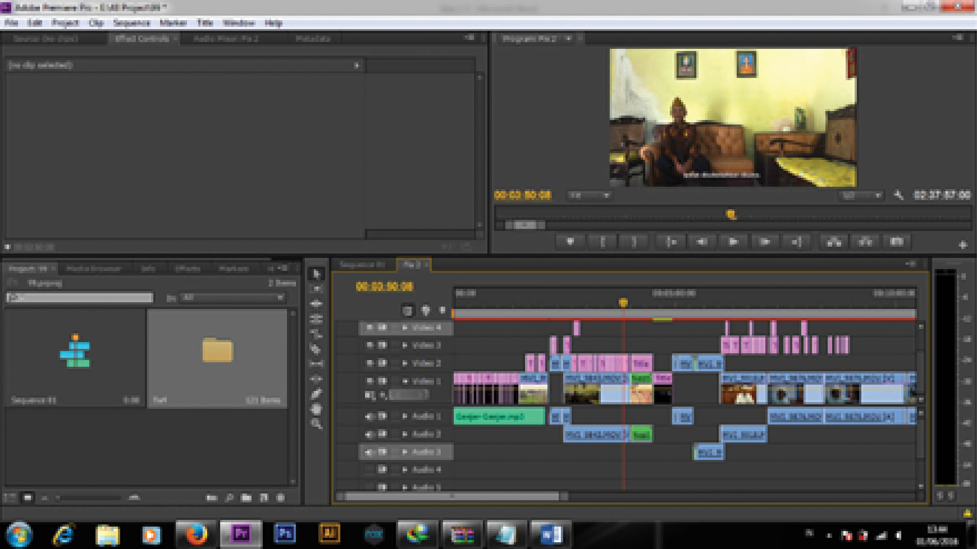This screenshot has width=977, height=549.
Task: Expand the Video 3 track triangle
Action: point(405,345)
